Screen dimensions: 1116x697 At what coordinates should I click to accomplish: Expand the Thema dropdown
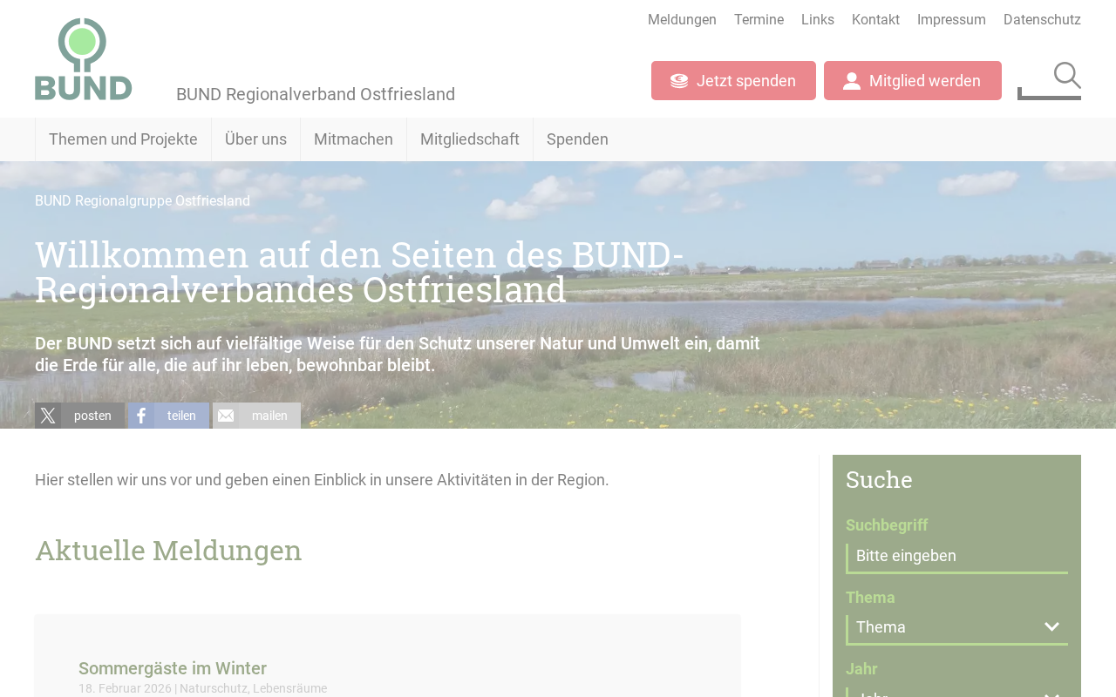click(956, 627)
